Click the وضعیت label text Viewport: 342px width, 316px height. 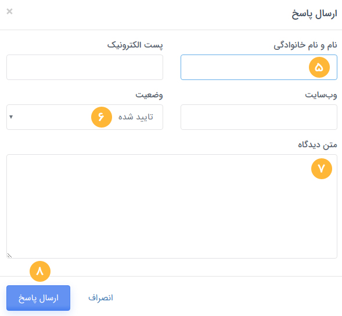pyautogui.click(x=149, y=95)
